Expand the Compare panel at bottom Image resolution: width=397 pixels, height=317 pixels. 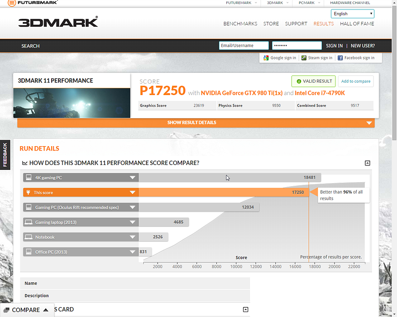point(27,310)
